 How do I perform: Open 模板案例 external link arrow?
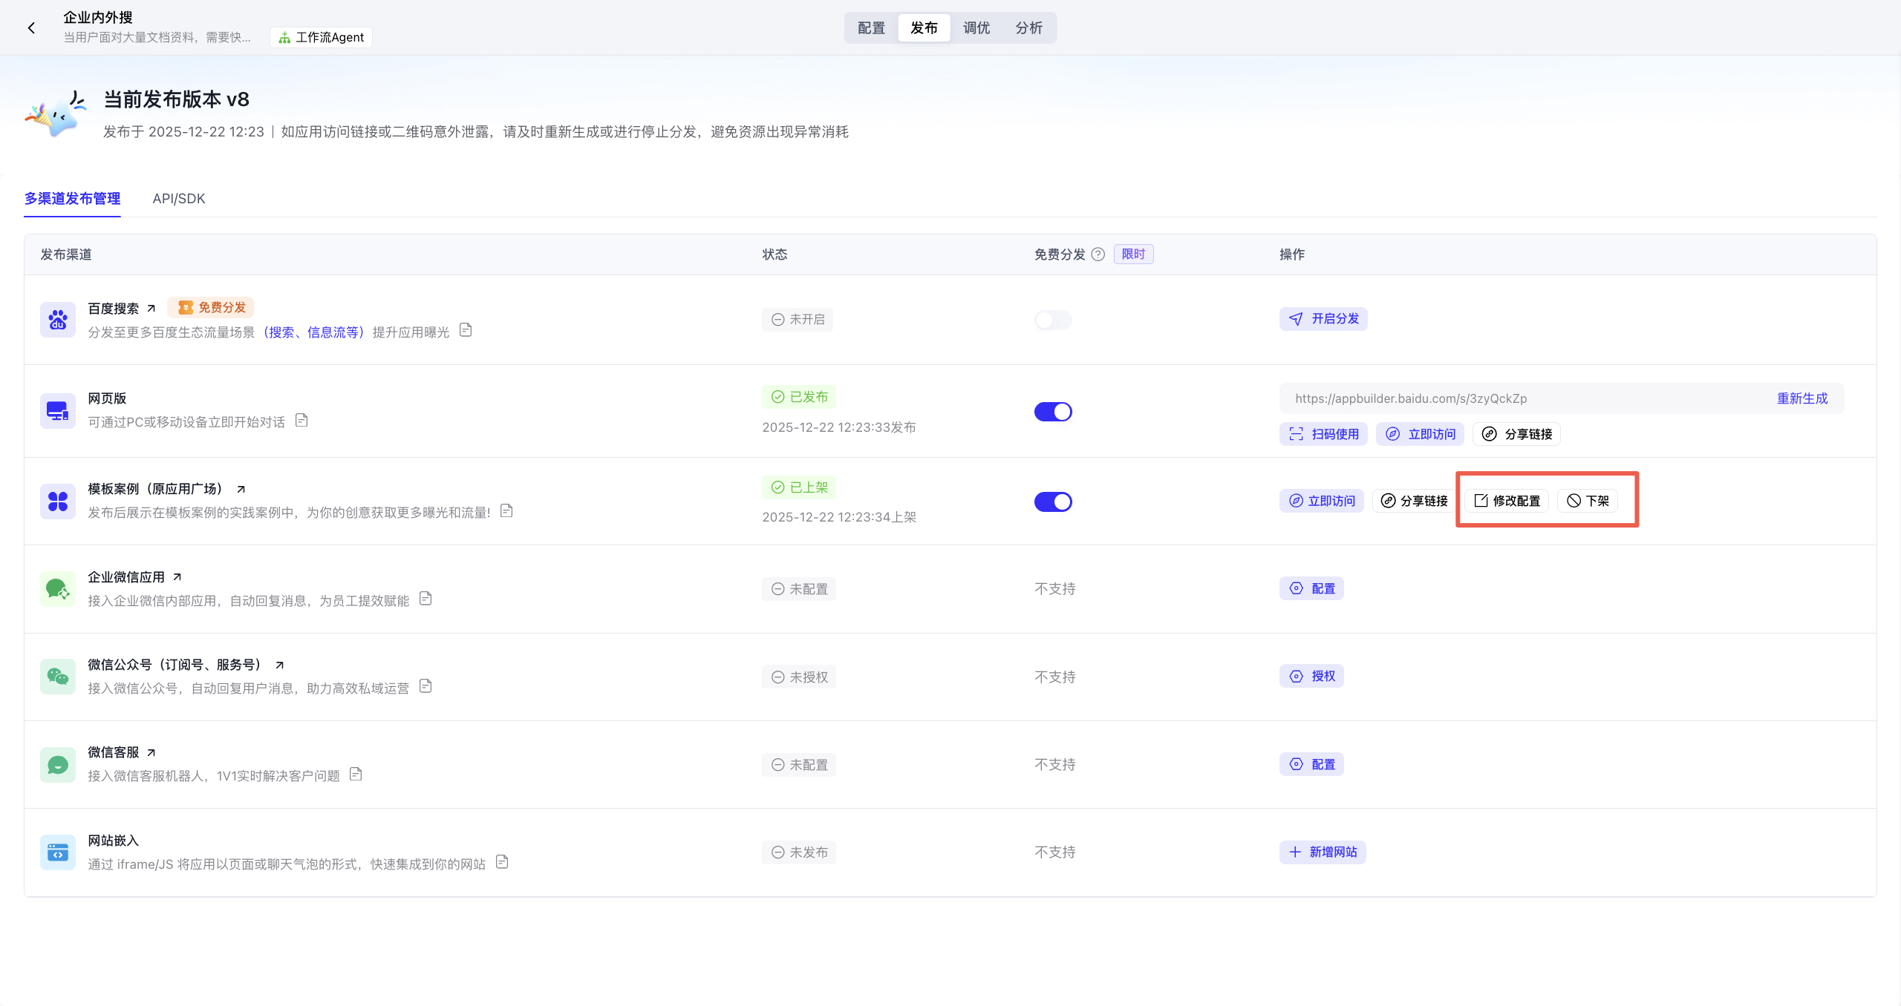(x=241, y=490)
